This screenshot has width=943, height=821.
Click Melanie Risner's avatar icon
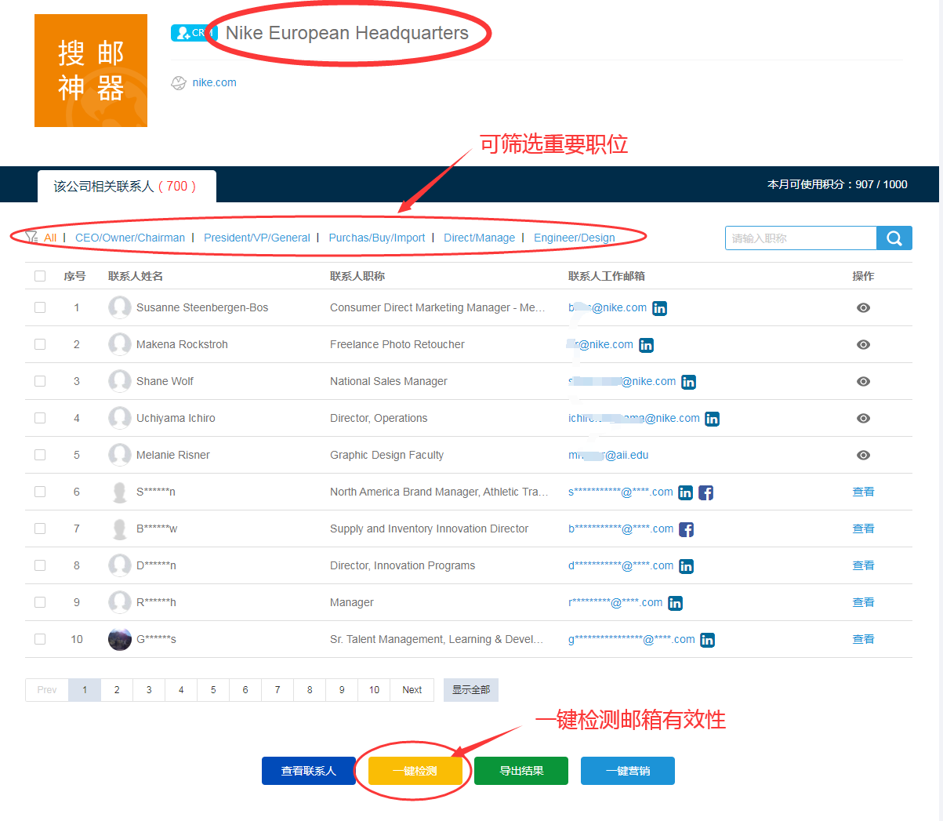120,455
